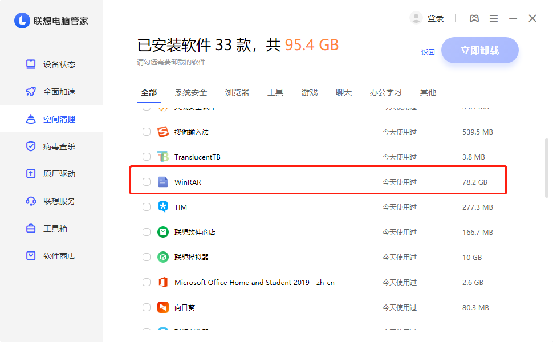This screenshot has width=553, height=342.
Task: Click the 病毒查杀 shield icon
Action: click(x=31, y=146)
